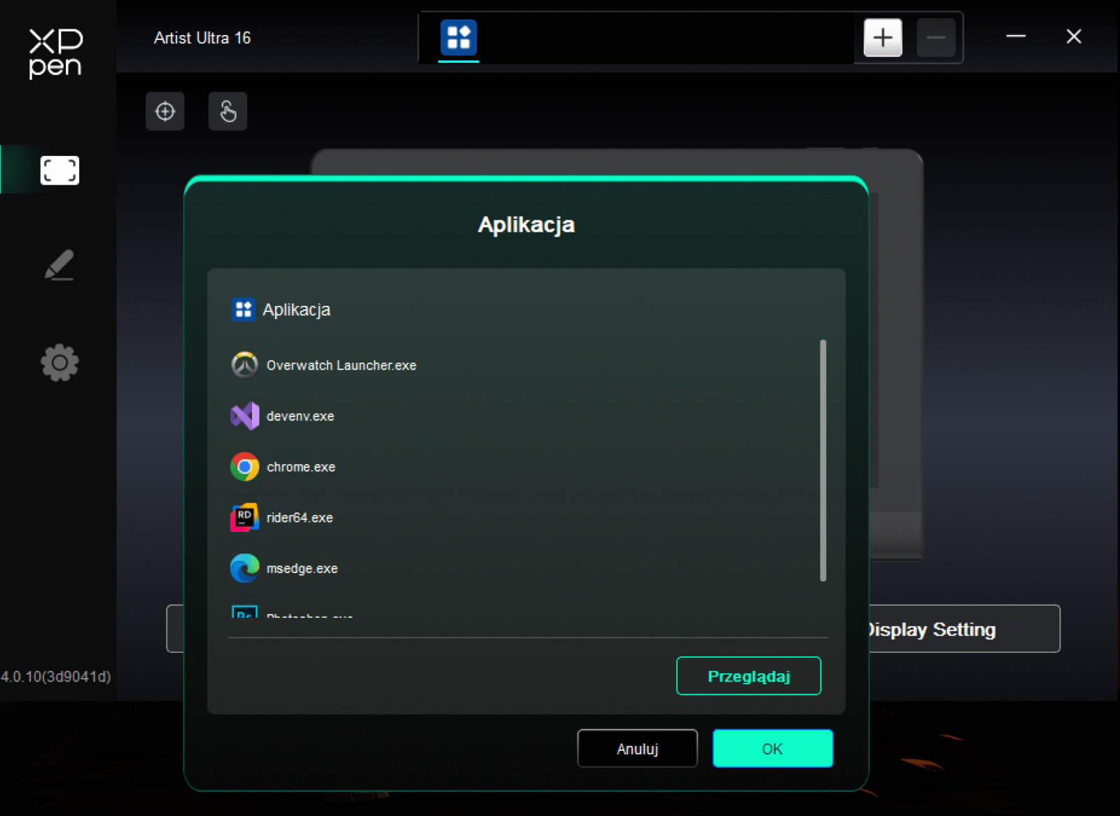Viewport: 1120px width, 816px height.
Task: Choose devenv.exe in the application list
Action: pos(300,416)
